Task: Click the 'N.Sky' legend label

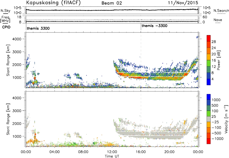Action: [x=5, y=11]
